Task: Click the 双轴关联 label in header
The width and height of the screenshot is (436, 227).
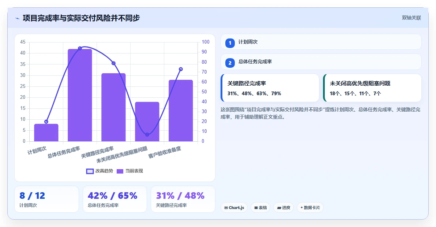Action: coord(411,18)
